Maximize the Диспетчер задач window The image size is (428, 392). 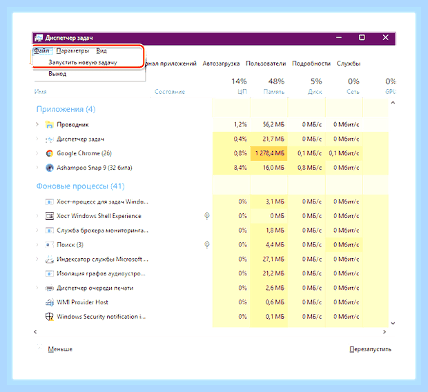coord(362,37)
